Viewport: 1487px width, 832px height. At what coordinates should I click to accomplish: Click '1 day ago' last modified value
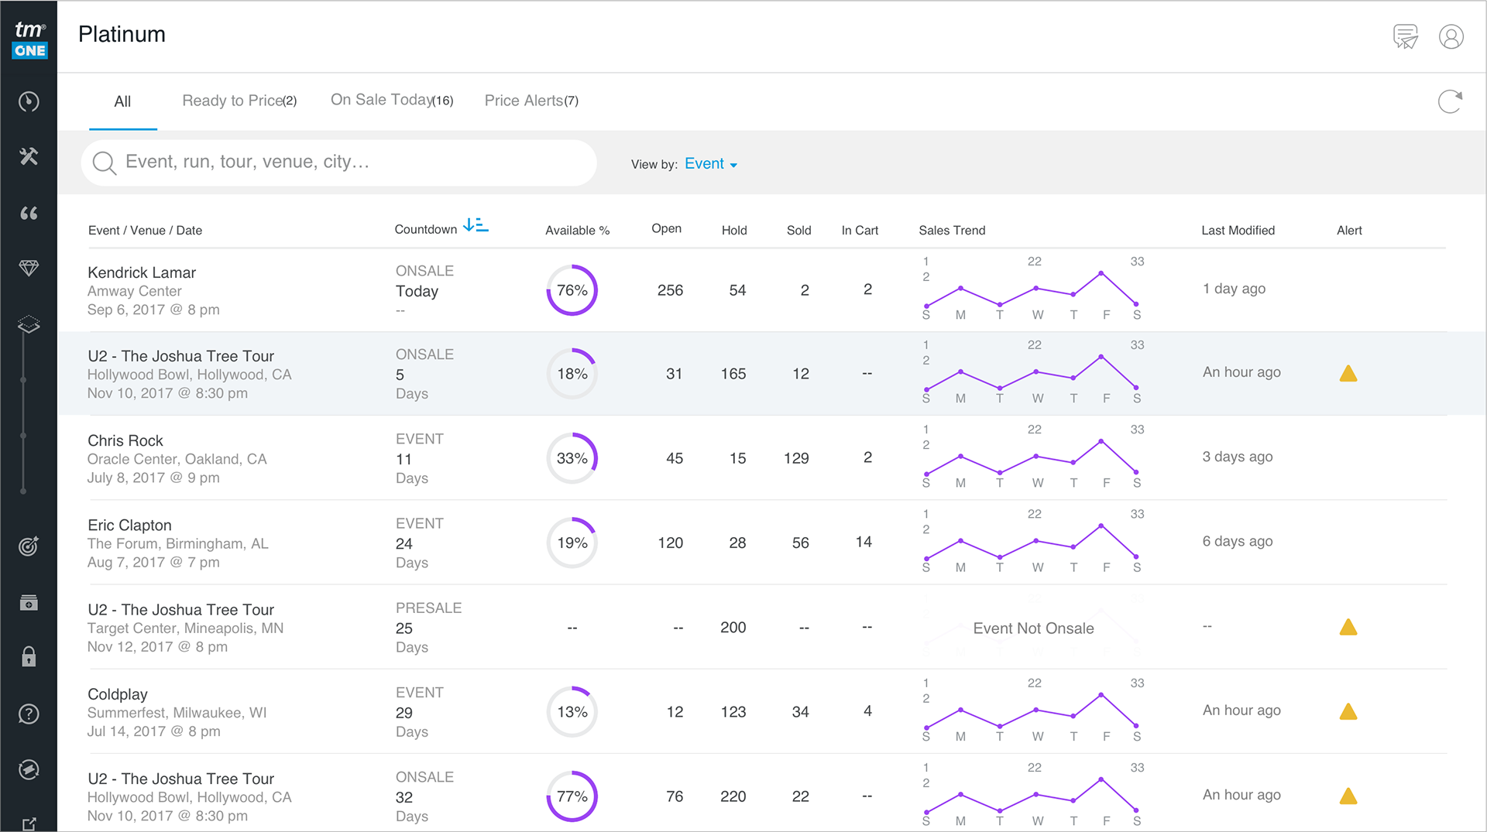[1234, 289]
